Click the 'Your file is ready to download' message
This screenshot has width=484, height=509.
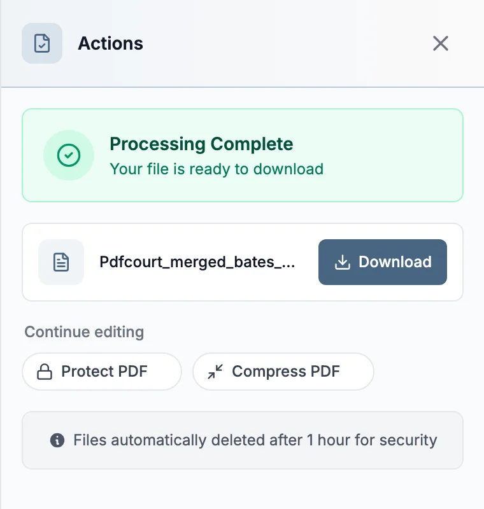(217, 169)
